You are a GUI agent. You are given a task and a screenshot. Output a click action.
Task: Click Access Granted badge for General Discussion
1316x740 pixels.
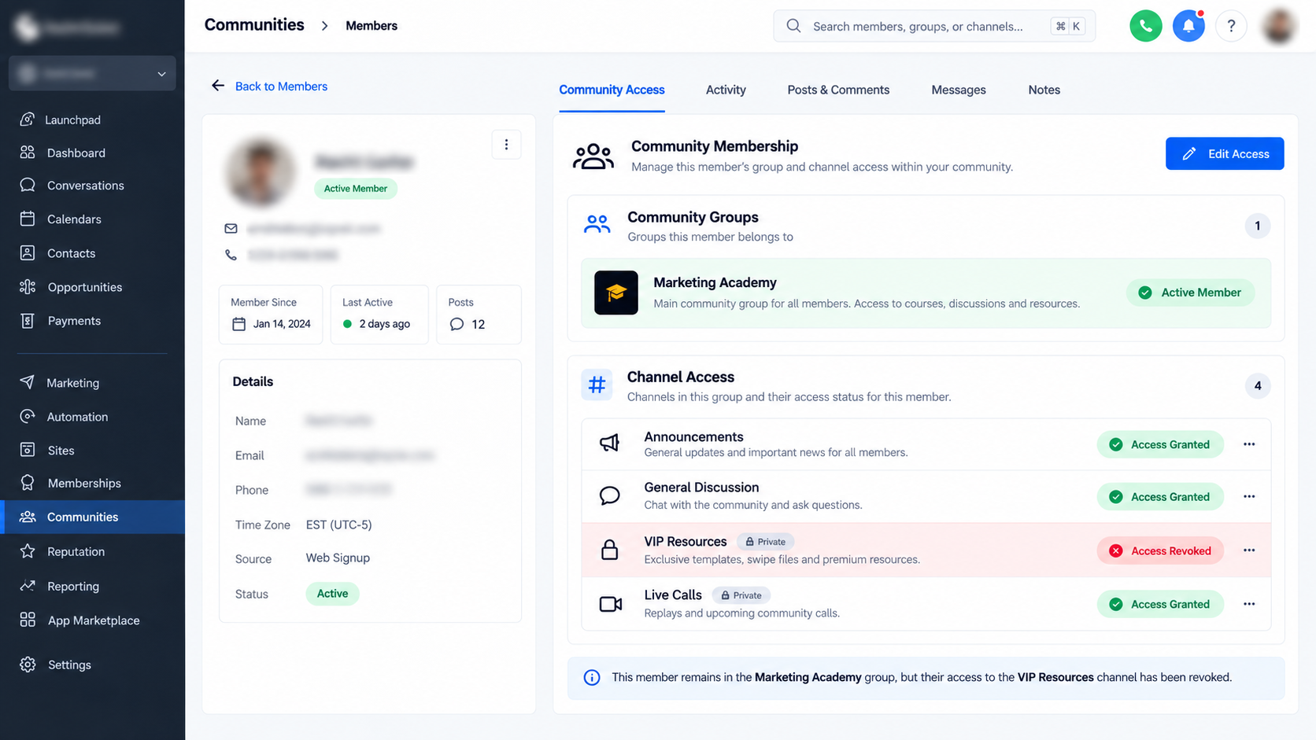click(1160, 497)
